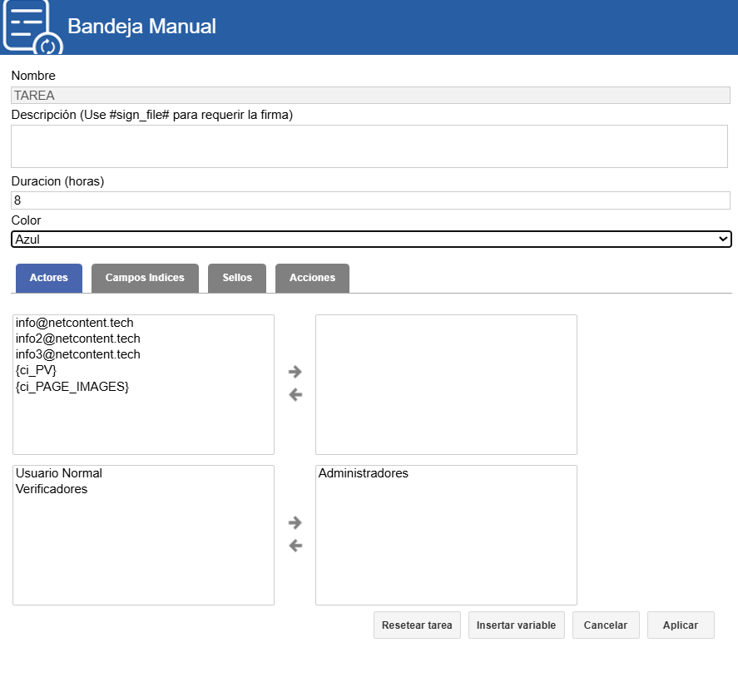Viewport: 738px width, 682px height.
Task: Move selected group right with lower arrow
Action: point(295,523)
